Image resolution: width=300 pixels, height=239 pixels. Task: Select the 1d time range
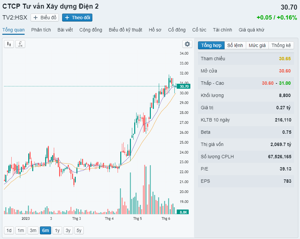(x=9, y=230)
